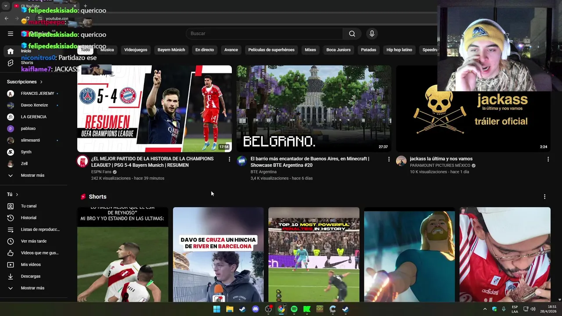Open Paramount Pictures México channel avatar
This screenshot has width=562, height=316.
coord(401,161)
